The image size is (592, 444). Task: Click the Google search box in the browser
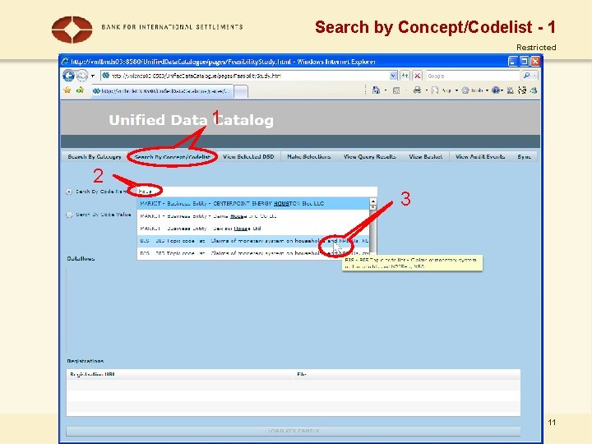tap(473, 76)
